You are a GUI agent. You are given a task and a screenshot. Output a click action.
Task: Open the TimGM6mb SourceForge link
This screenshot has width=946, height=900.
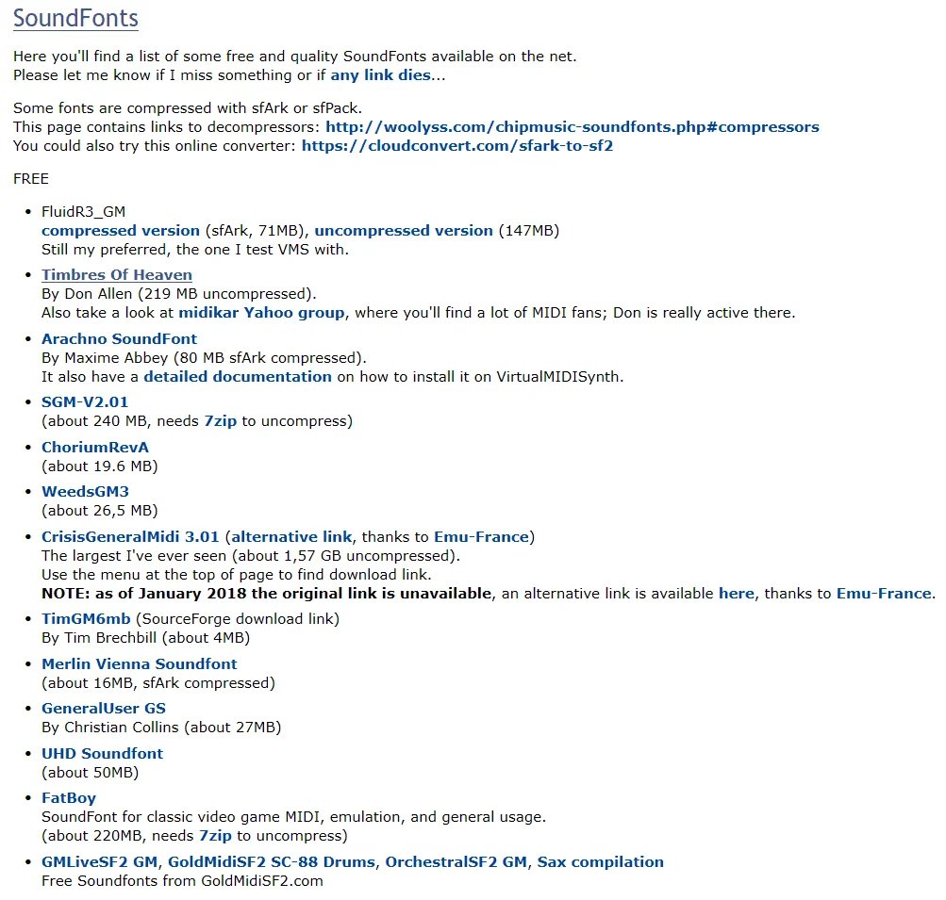click(x=86, y=619)
